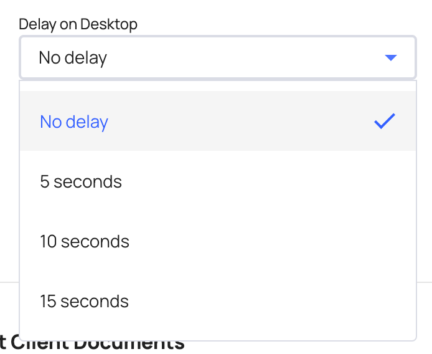
Task: Select the "10 seconds" option
Action: (85, 241)
